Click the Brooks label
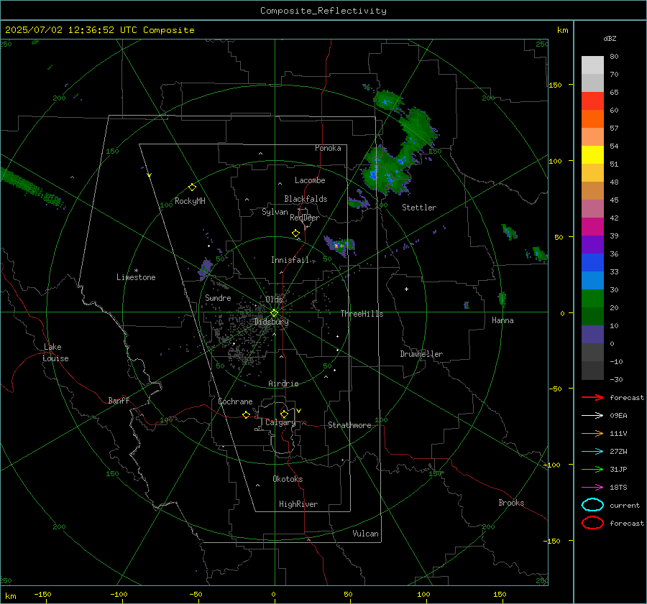The width and height of the screenshot is (647, 604). (511, 503)
